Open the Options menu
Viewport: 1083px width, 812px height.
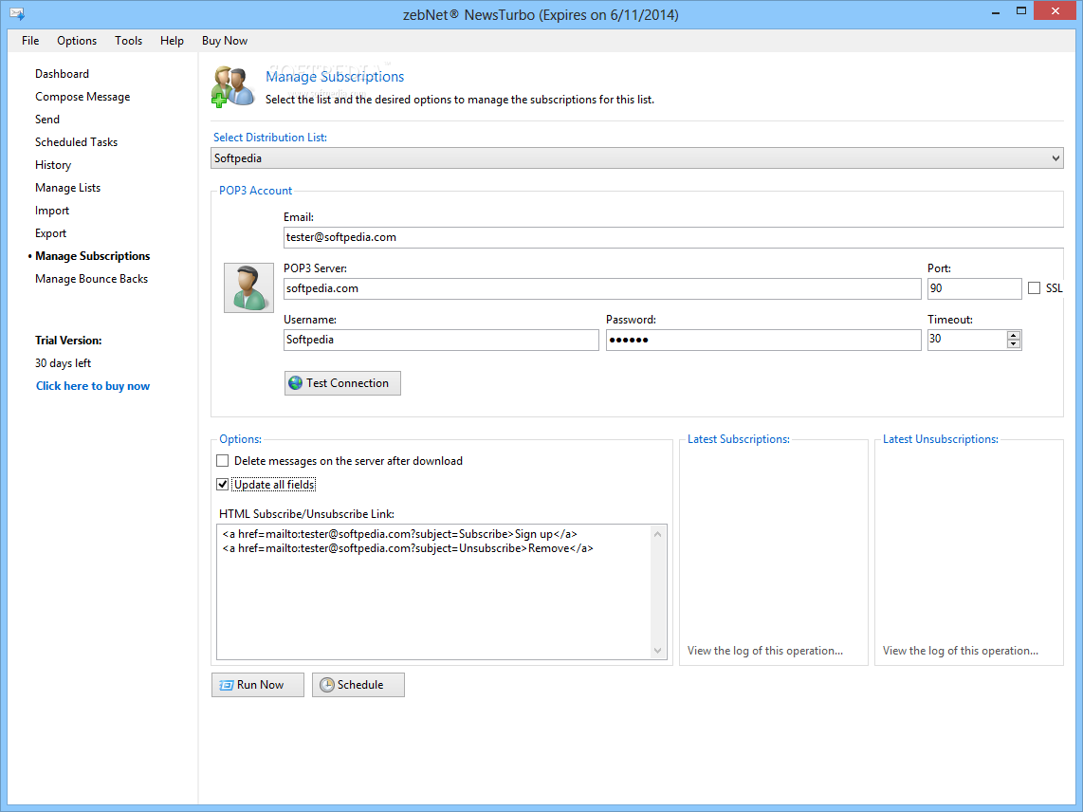pyautogui.click(x=77, y=41)
